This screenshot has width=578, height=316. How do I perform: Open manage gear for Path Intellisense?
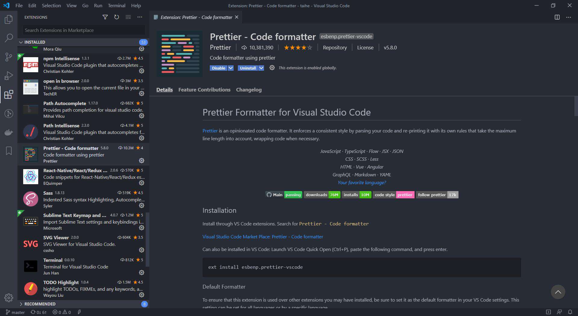click(141, 138)
